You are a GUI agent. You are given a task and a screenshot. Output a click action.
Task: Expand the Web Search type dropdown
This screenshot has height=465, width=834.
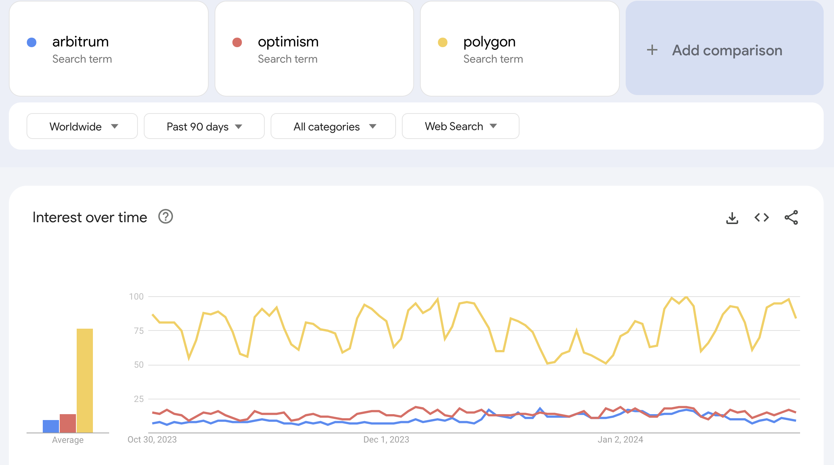461,126
